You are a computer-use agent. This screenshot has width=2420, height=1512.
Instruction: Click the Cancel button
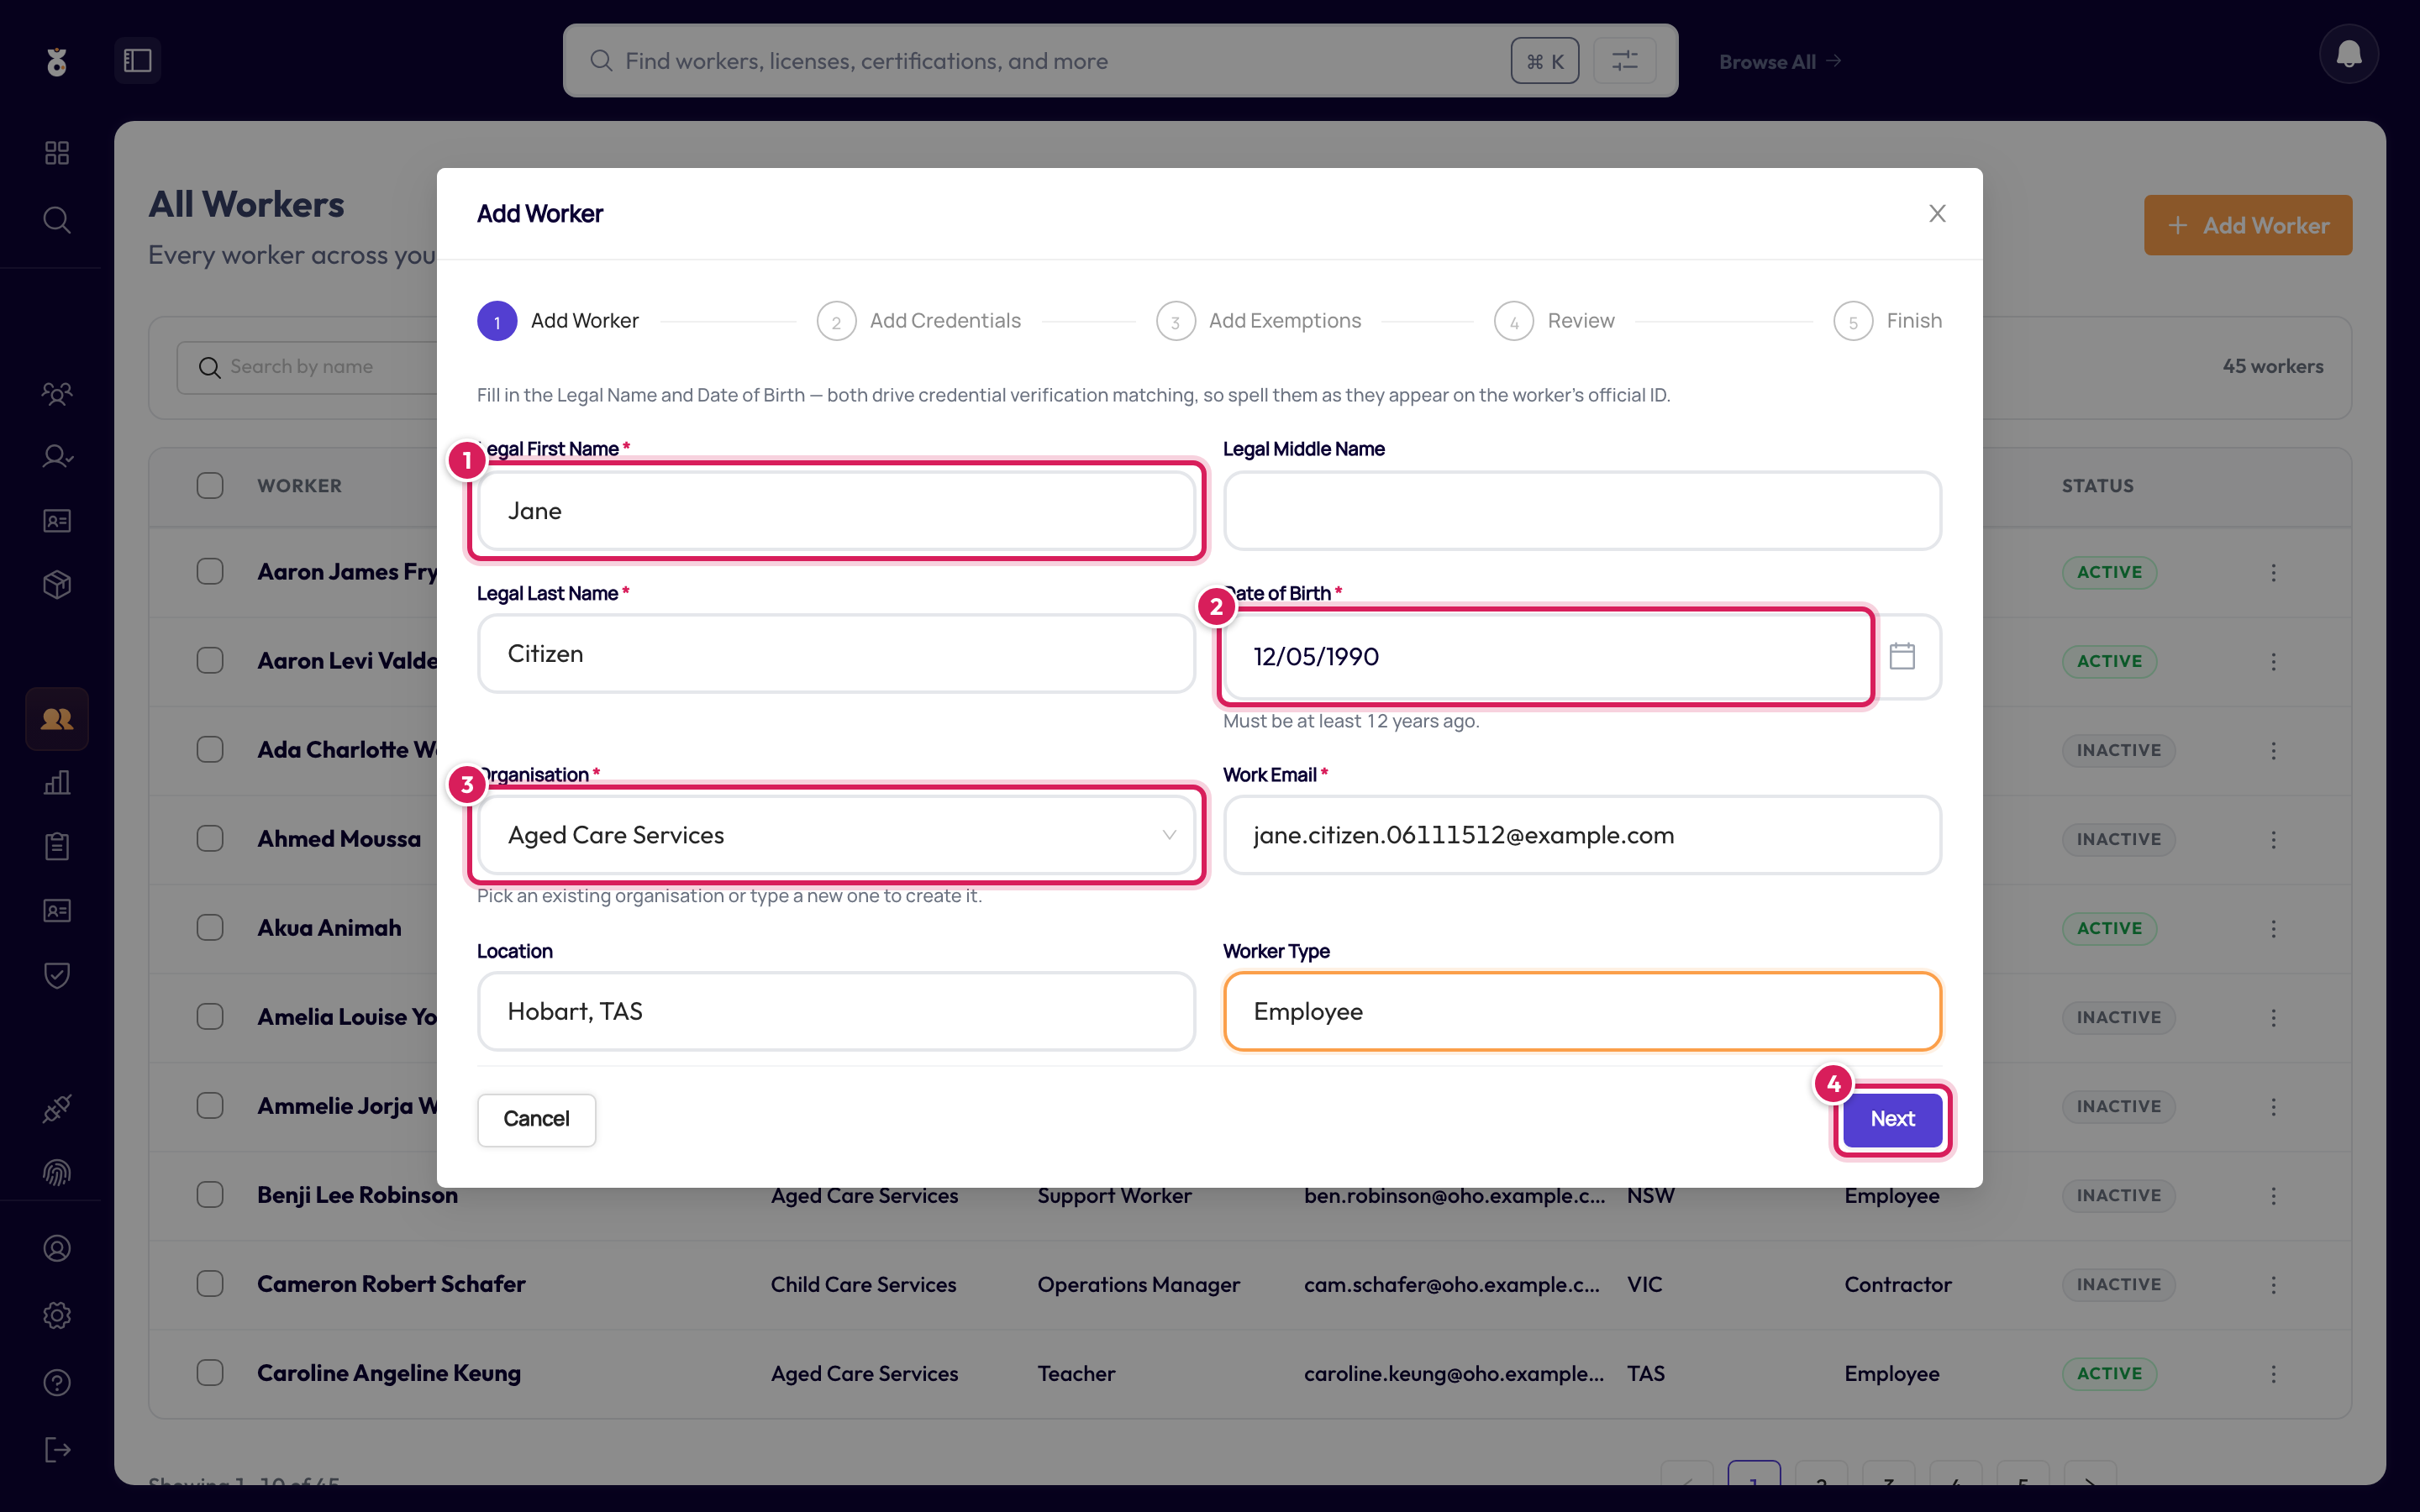click(536, 1119)
